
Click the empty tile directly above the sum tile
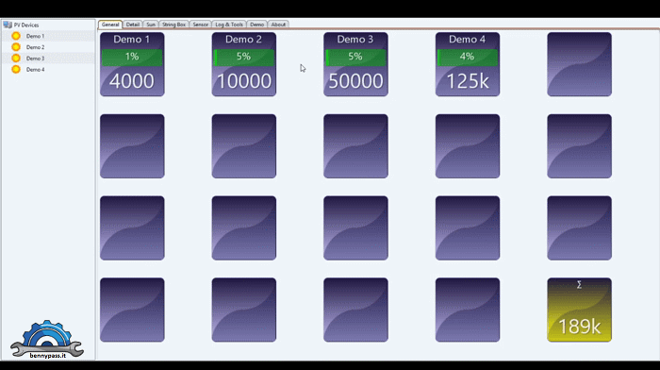(579, 228)
